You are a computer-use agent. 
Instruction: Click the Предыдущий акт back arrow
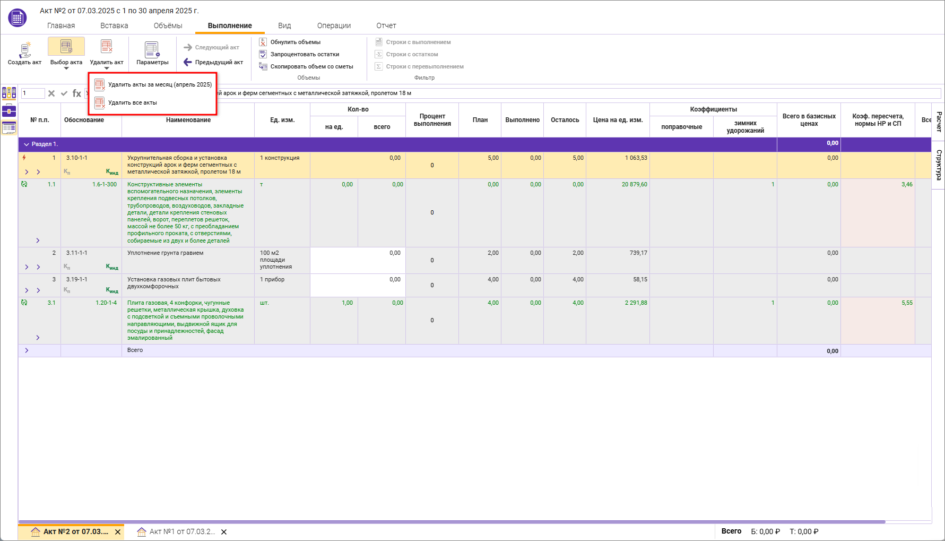click(188, 62)
